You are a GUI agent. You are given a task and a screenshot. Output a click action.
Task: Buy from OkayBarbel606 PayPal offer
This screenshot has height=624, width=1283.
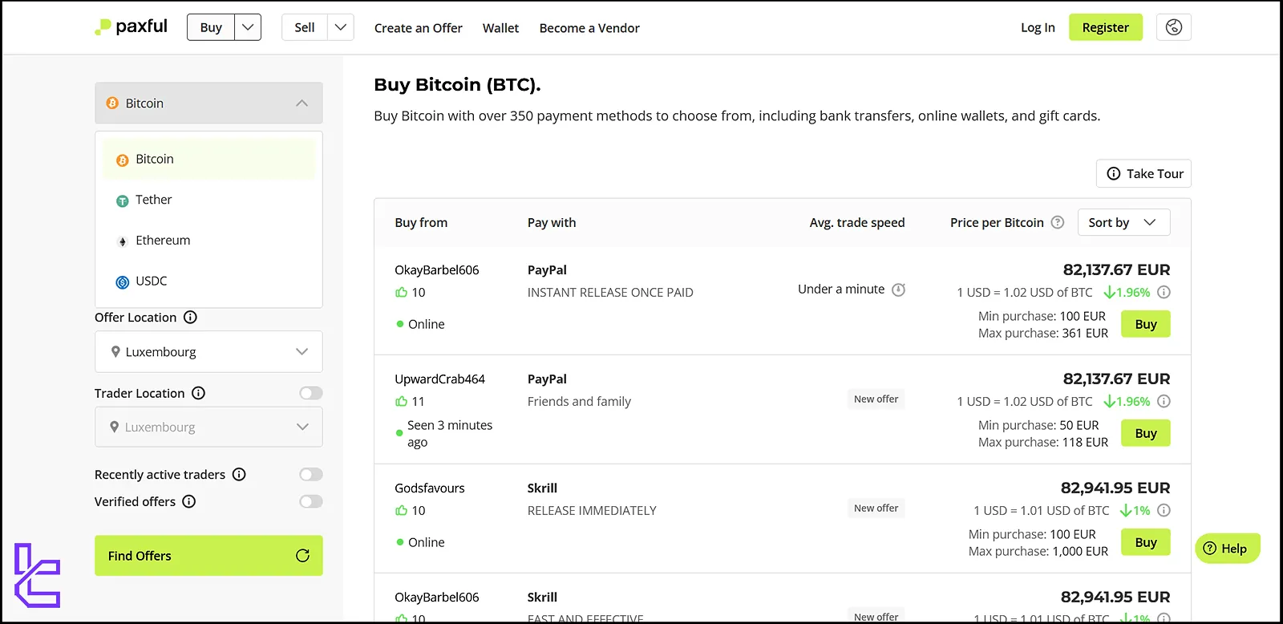pos(1146,324)
